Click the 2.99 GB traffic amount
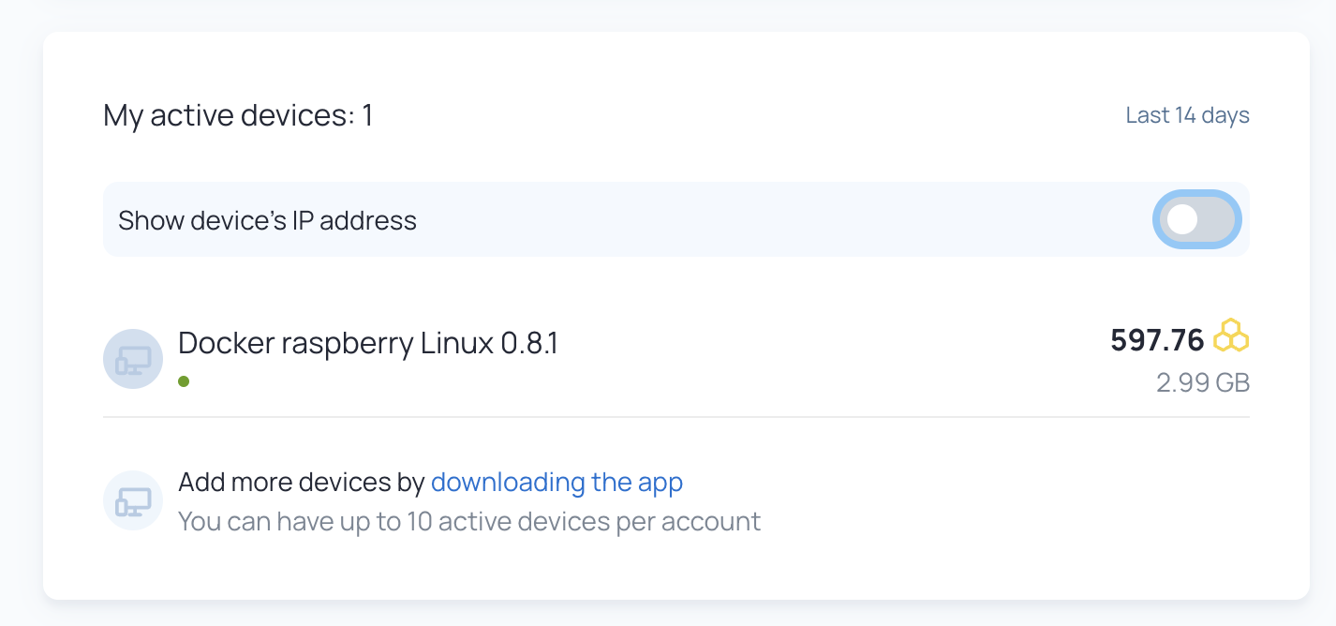The image size is (1336, 626). click(x=1203, y=383)
